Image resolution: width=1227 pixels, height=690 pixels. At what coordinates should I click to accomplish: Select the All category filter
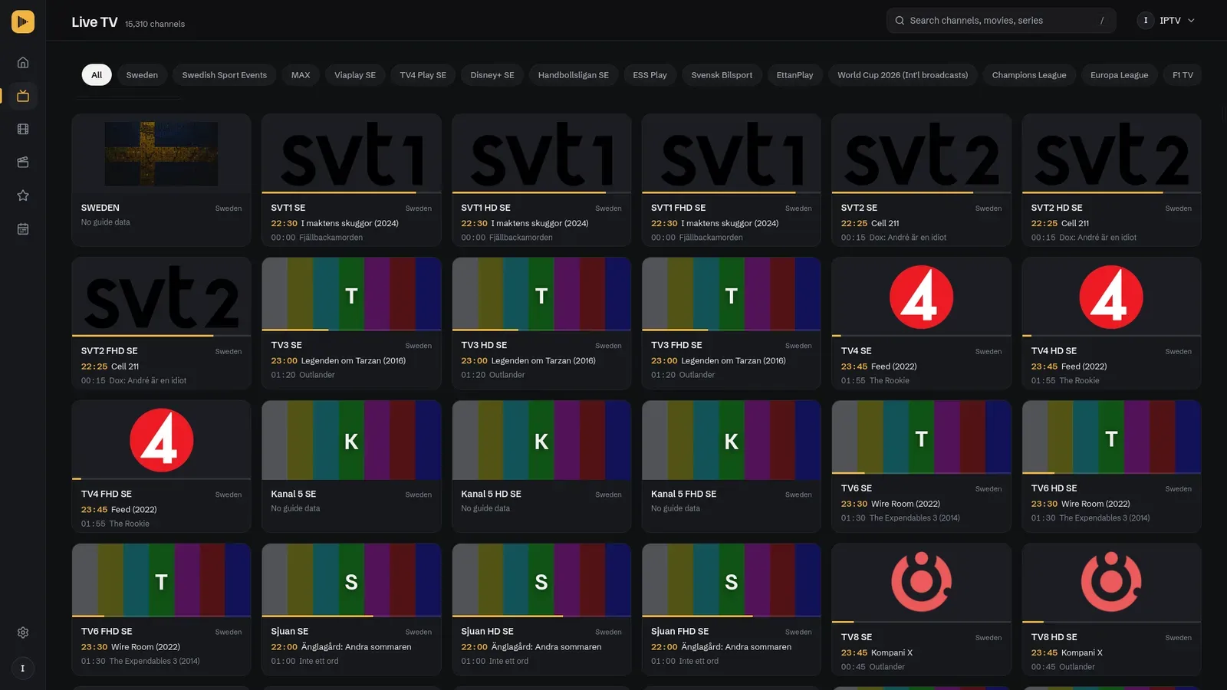click(x=97, y=75)
